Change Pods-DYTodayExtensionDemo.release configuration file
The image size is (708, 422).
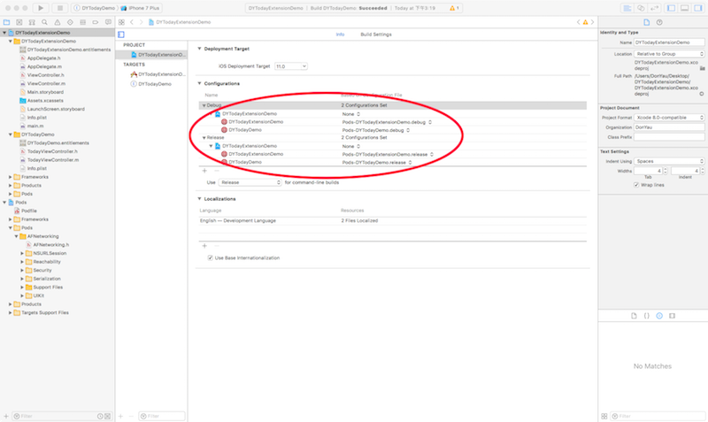pos(388,154)
